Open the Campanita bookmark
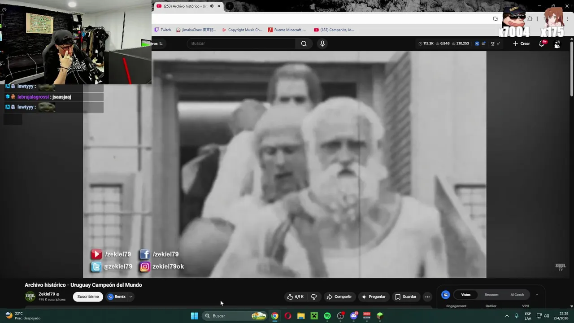574x323 pixels. pos(334,30)
